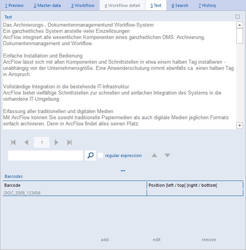
Task: Jump to previous search hit arrow
Action: coord(154,155)
